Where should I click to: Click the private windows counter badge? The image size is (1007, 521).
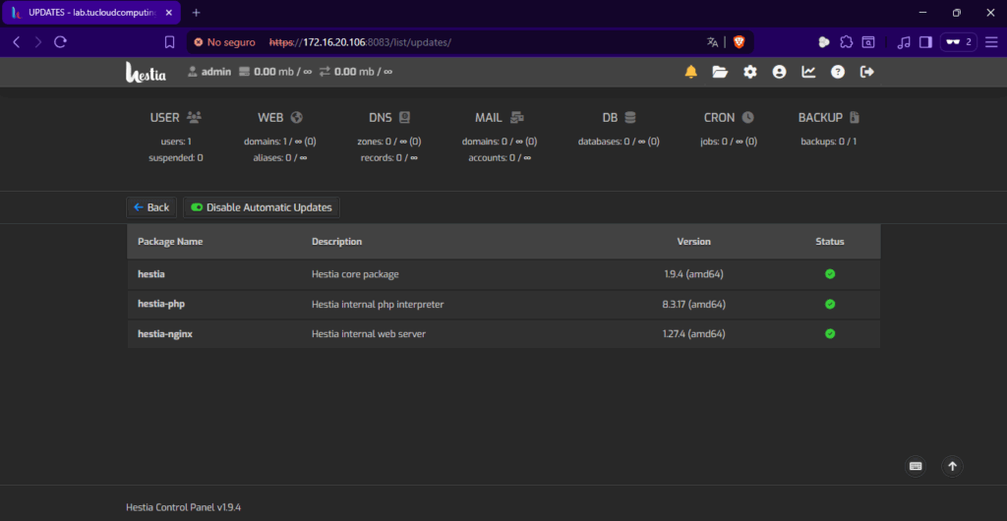tap(959, 42)
